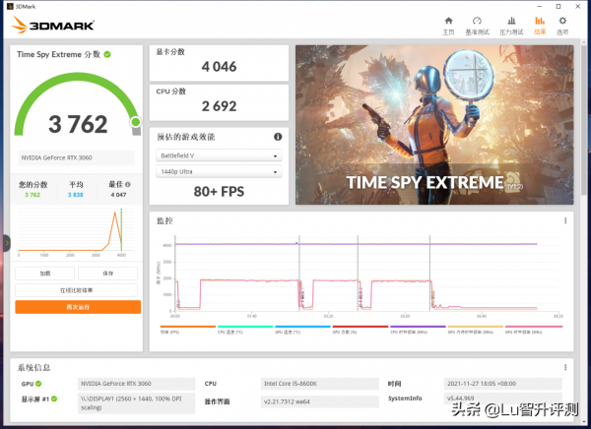Click the overall score 3 762
Image resolution: width=591 pixels, height=429 pixels.
coord(78,124)
